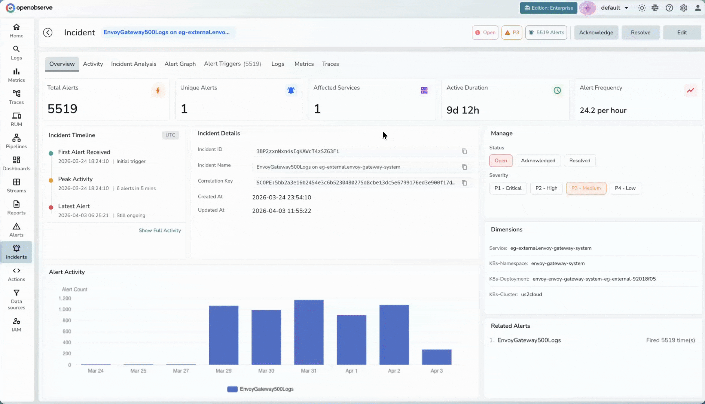
Task: Open the default organization dropdown
Action: pyautogui.click(x=614, y=7)
